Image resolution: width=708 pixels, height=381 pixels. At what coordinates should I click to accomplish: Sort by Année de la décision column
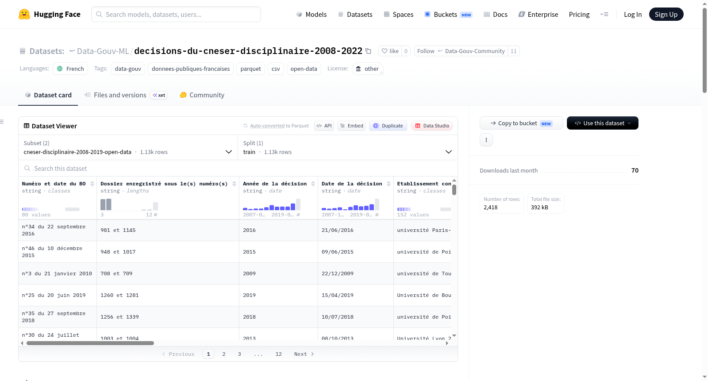point(313,184)
